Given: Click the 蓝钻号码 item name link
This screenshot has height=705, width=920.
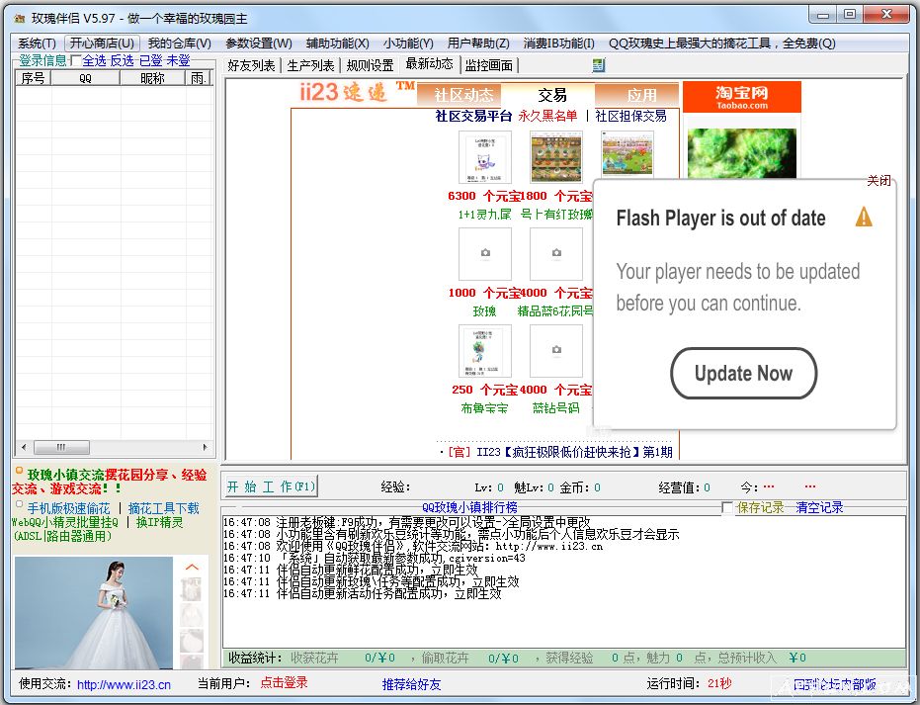Looking at the screenshot, I should [555, 408].
